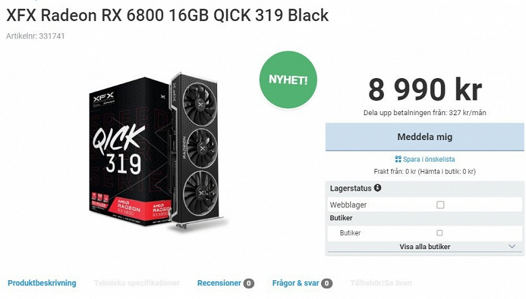Click the gift icon beside Spara i önskelista
This screenshot has width=526, height=299.
(x=398, y=160)
